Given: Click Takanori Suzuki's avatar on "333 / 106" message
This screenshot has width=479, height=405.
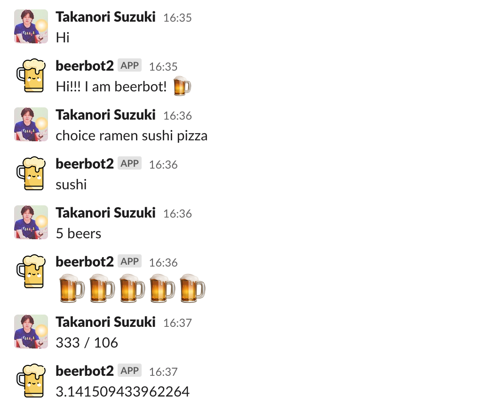Looking at the screenshot, I should pos(31,332).
